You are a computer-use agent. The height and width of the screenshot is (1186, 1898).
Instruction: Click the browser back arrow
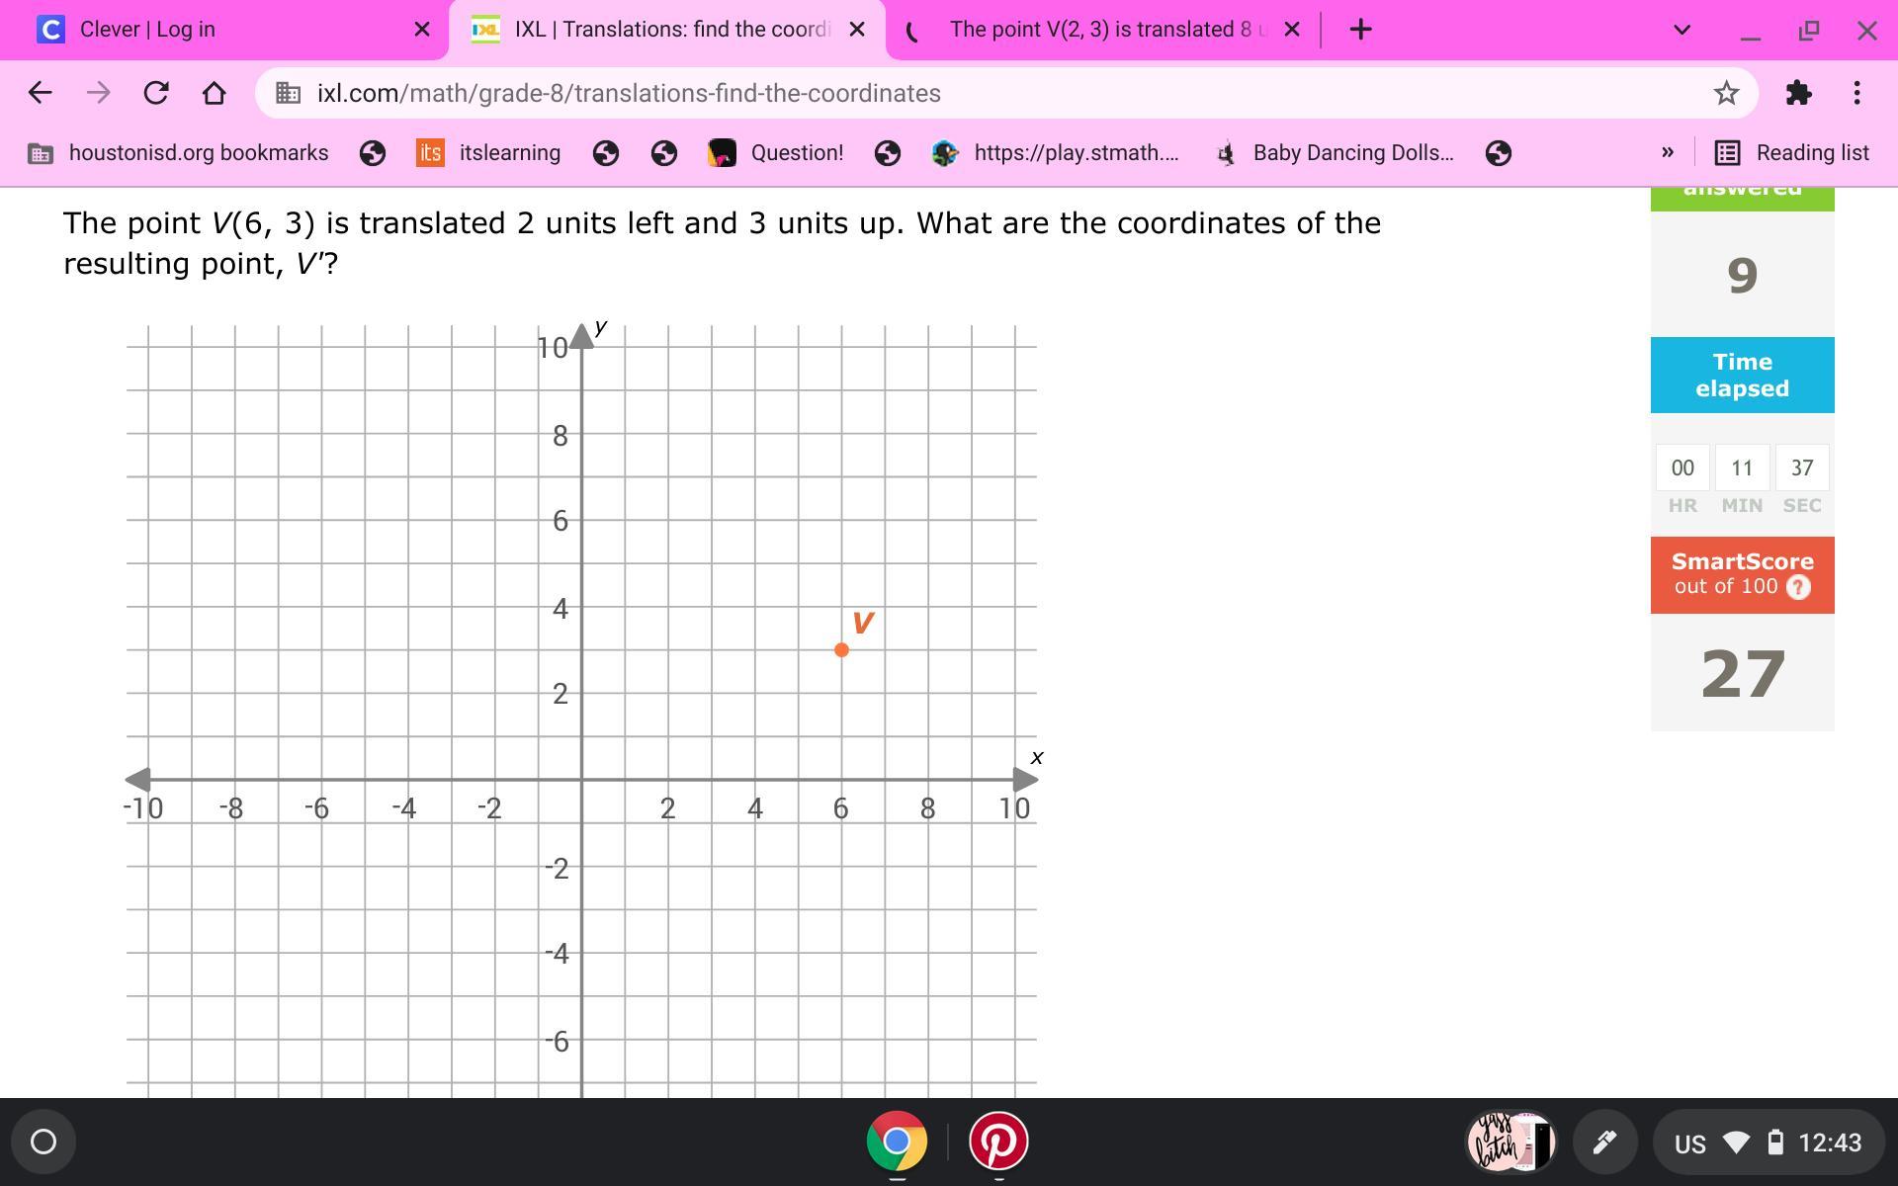pyautogui.click(x=40, y=93)
